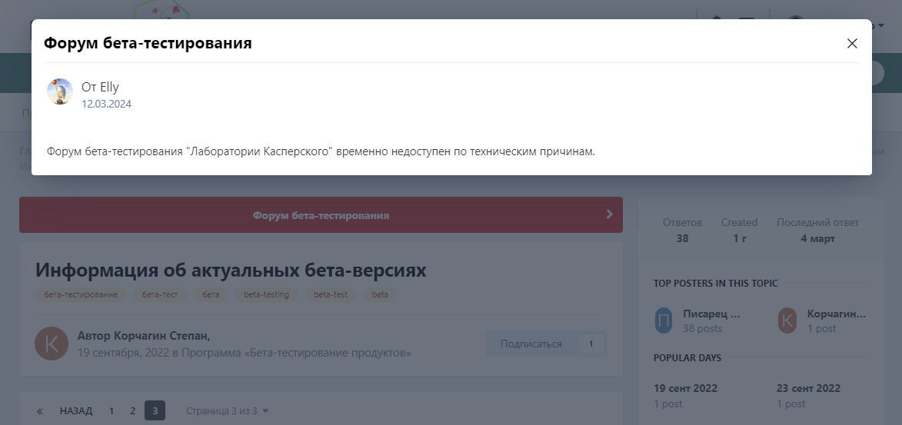Select the бета tag

pyautogui.click(x=211, y=294)
